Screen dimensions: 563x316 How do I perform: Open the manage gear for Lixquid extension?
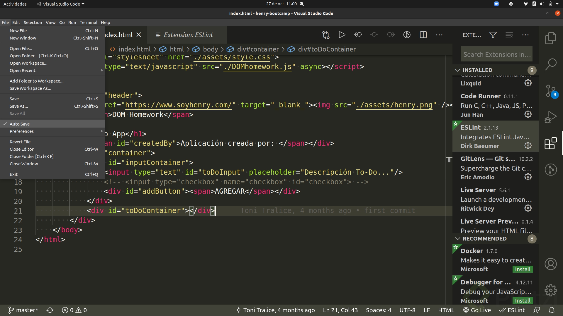pos(528,83)
